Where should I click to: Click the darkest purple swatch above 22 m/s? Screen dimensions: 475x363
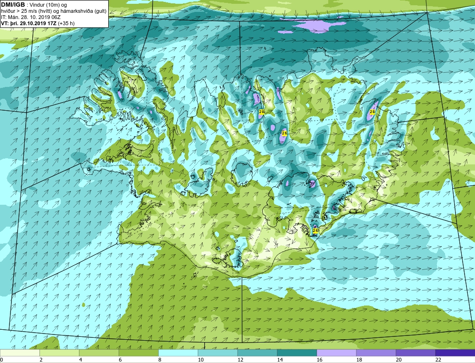pos(455,353)
